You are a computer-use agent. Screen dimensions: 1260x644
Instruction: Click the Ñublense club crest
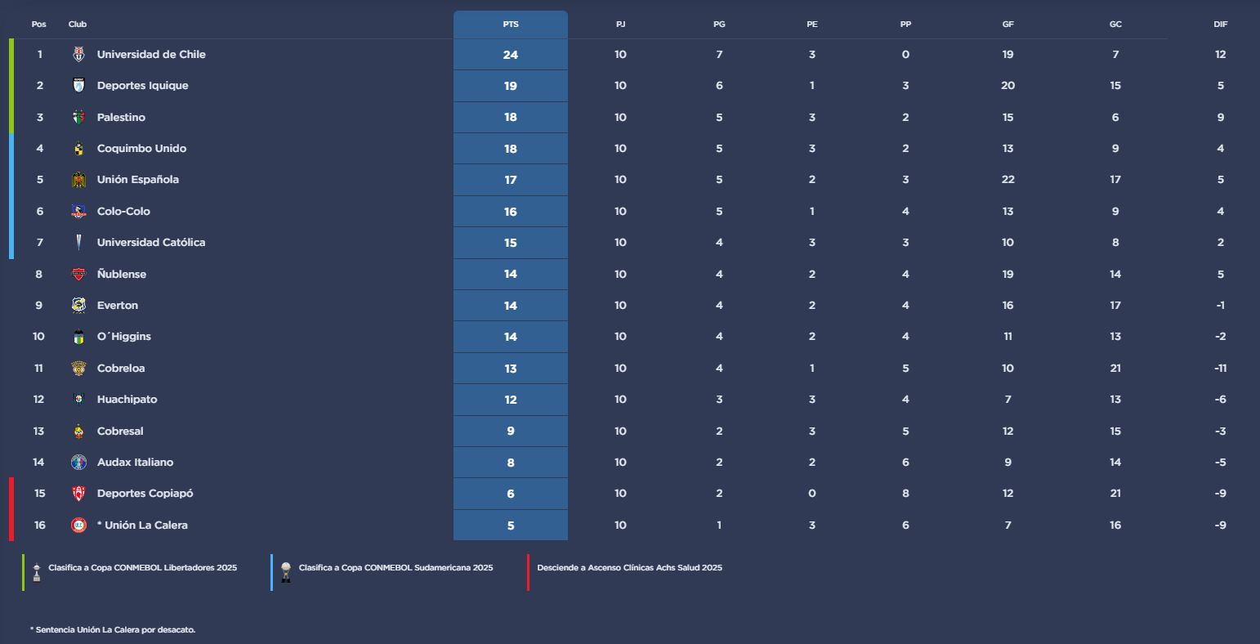coord(78,275)
